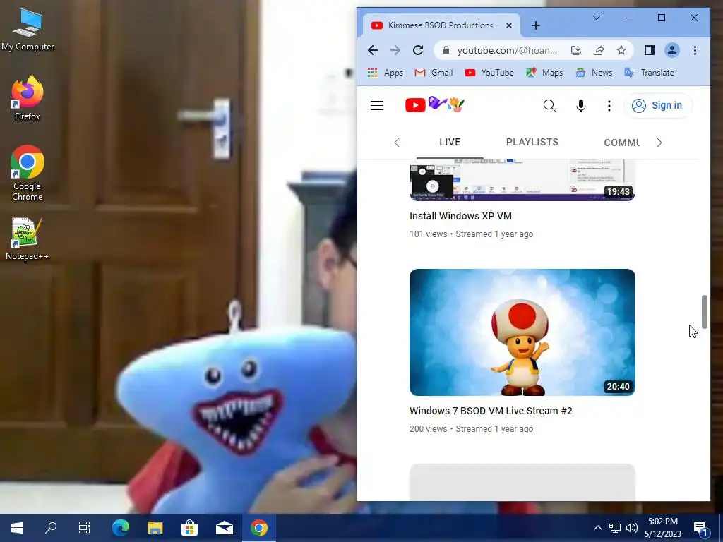The height and width of the screenshot is (542, 723).
Task: Select the LIVE channel tab
Action: [450, 142]
